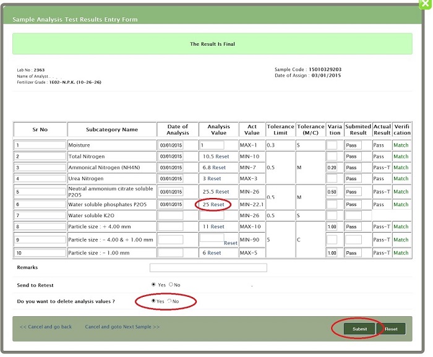The width and height of the screenshot is (433, 357).
Task: Click Water soluble K2O analysis value field
Action: pyautogui.click(x=211, y=215)
